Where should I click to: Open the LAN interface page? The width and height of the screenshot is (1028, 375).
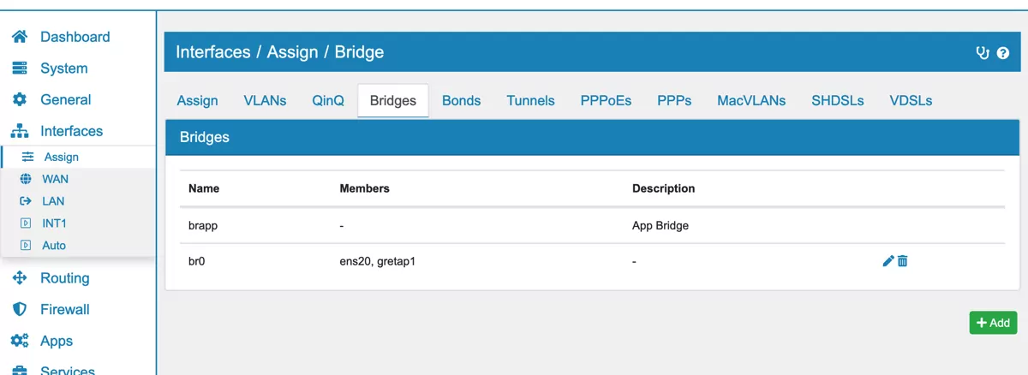click(53, 201)
